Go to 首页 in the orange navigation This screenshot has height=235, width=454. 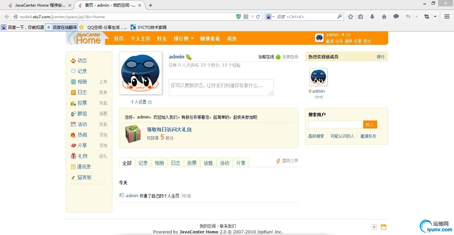pos(119,39)
